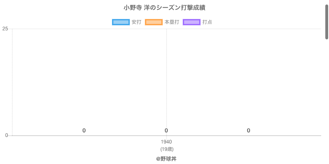Click the vertical gridline above 1940

tap(167, 82)
